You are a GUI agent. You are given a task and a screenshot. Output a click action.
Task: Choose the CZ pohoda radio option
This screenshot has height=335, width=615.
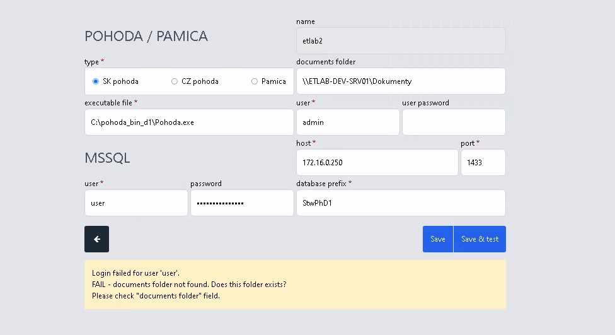(175, 81)
